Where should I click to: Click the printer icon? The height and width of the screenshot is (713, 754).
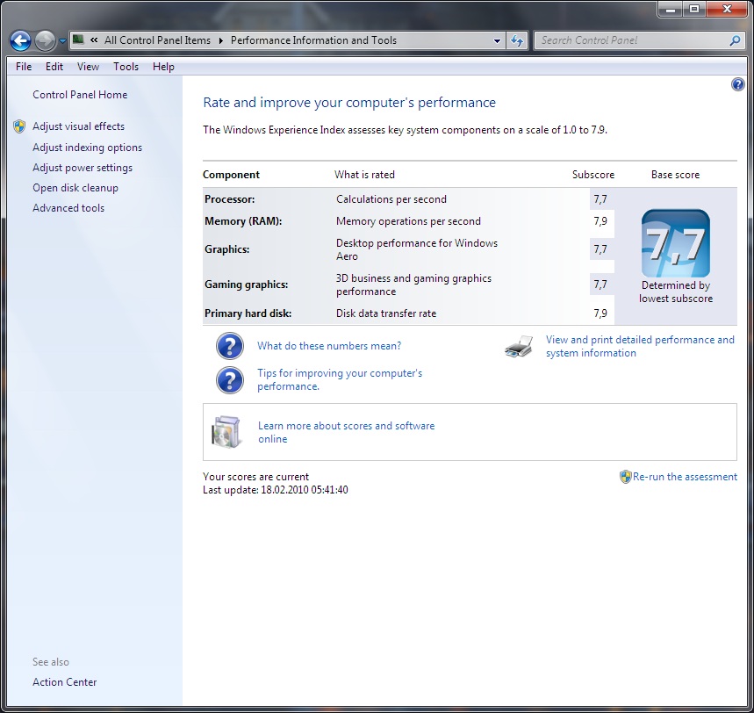click(x=519, y=346)
